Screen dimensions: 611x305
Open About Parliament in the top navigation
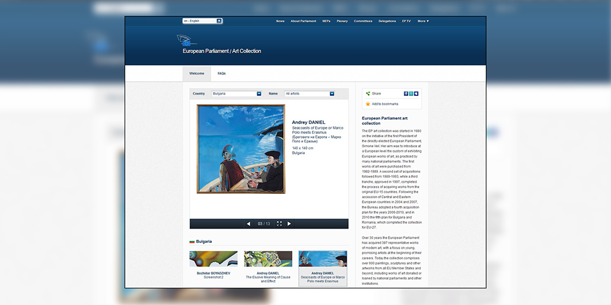(303, 21)
